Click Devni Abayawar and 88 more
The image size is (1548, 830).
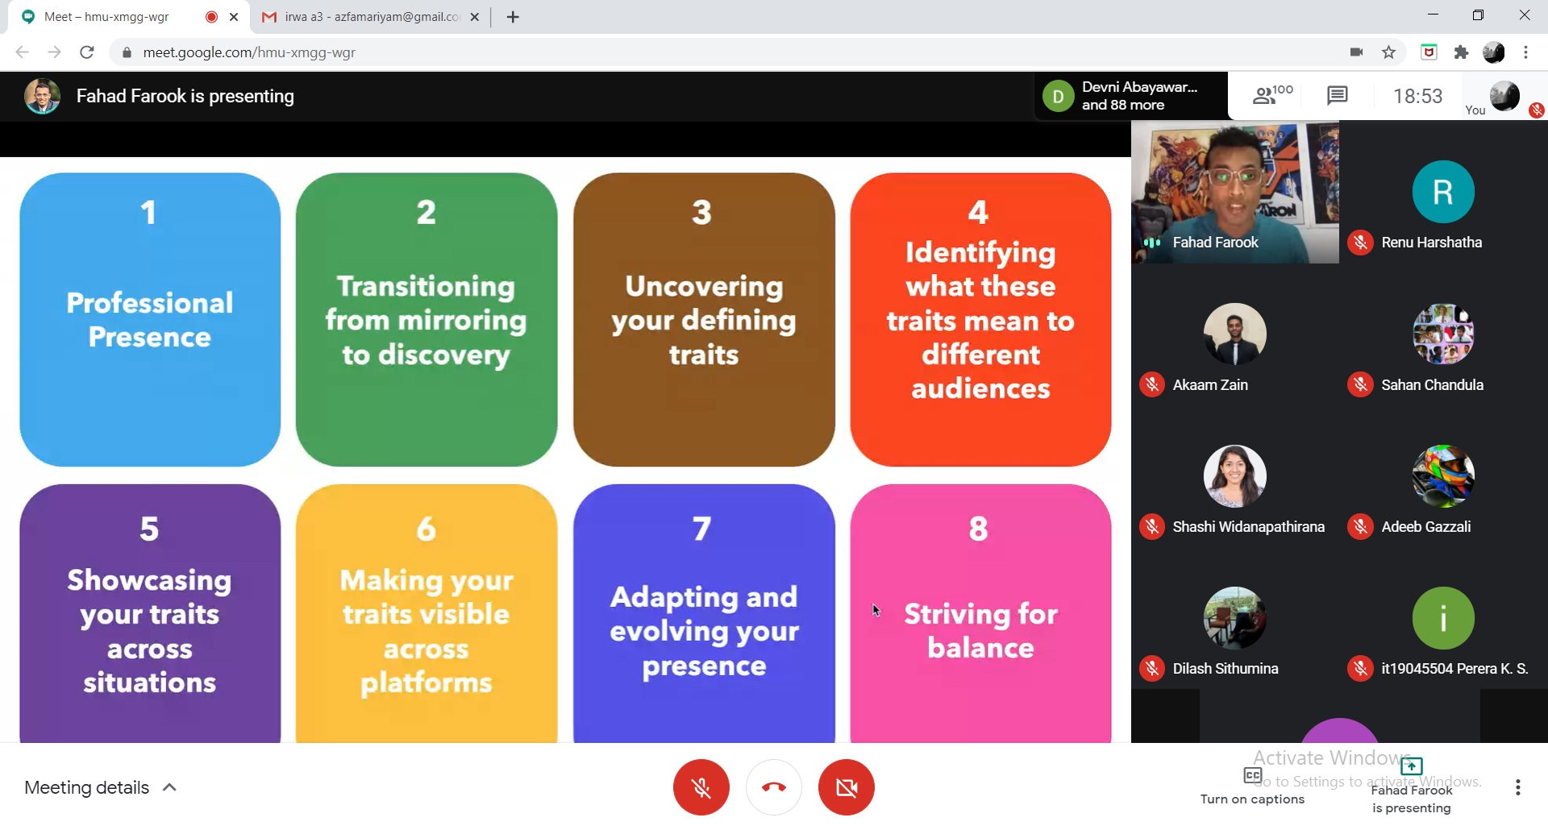(x=1130, y=96)
